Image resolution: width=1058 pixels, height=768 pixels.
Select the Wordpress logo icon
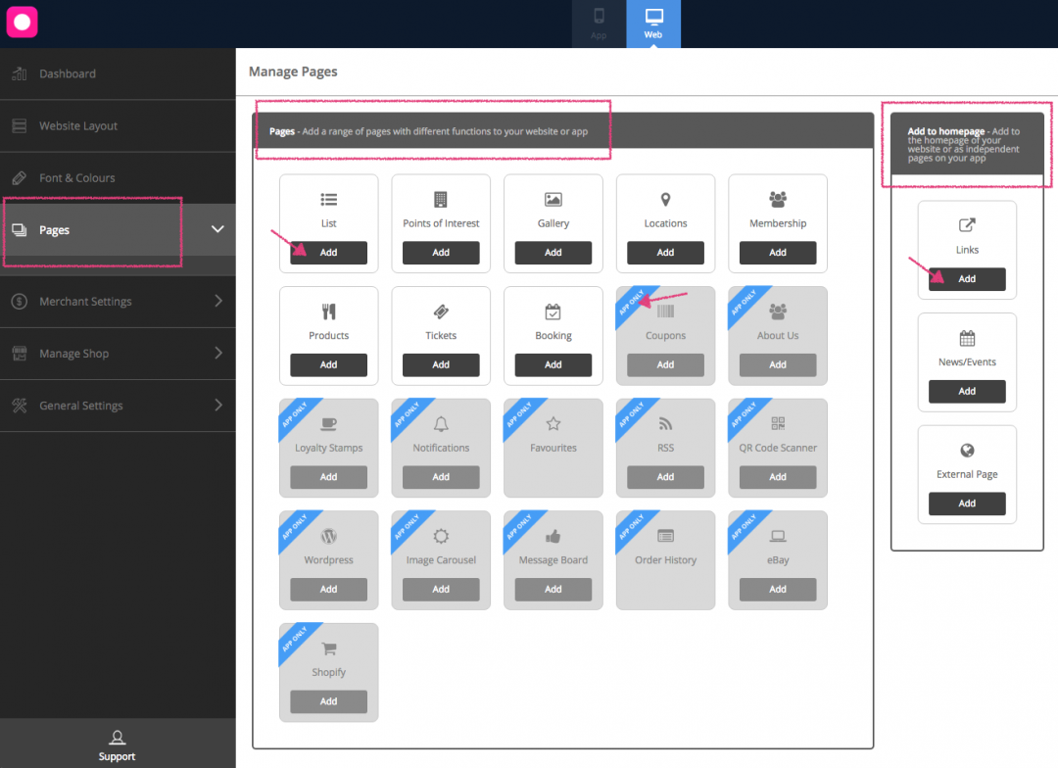pos(328,536)
